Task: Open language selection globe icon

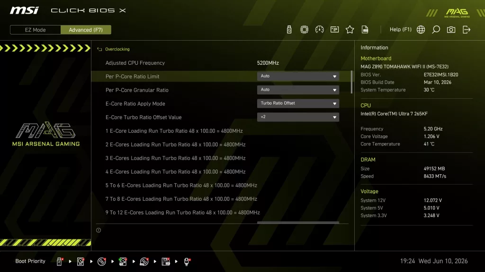Action: 421,30
